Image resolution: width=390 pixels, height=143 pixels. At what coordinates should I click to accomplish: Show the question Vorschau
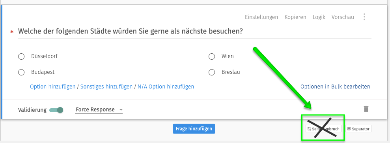(x=343, y=17)
